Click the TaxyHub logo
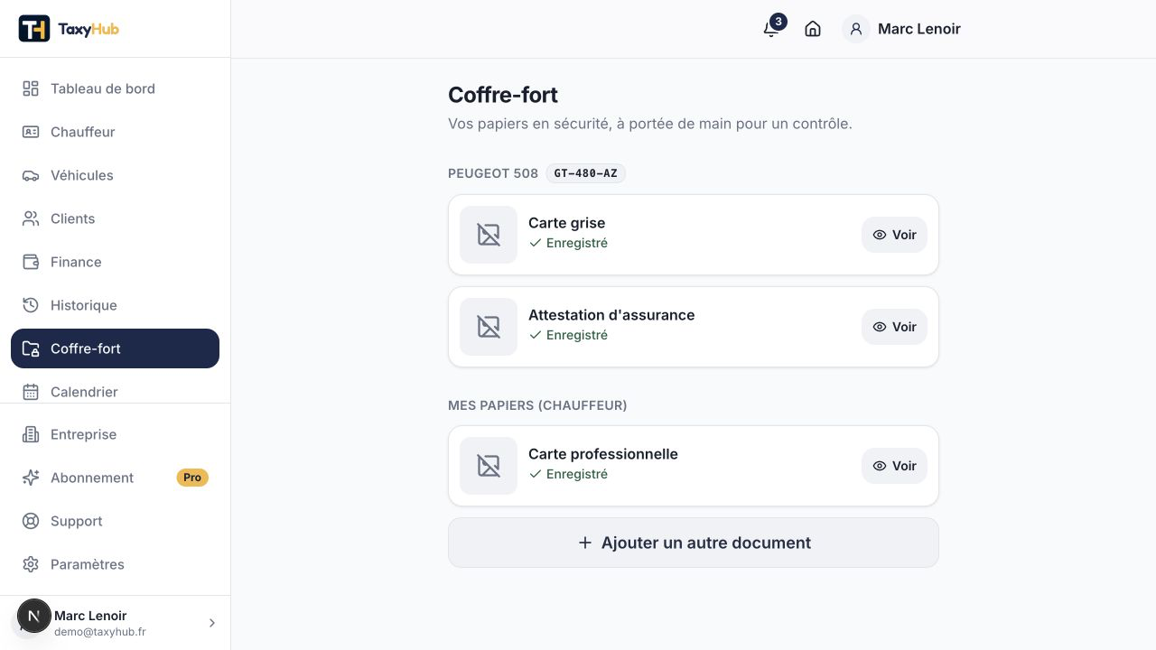This screenshot has height=650, width=1156. tap(69, 29)
